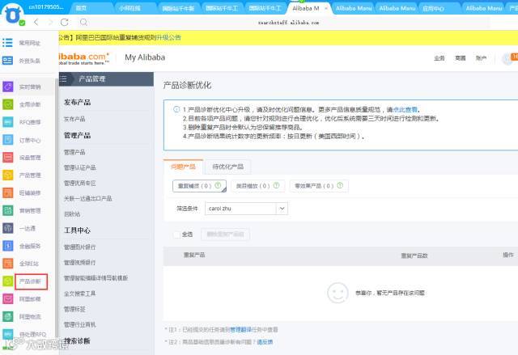518x355 pixels.
Task: Open the pink 阿里邮箱 mail icon
Action: coord(8,299)
